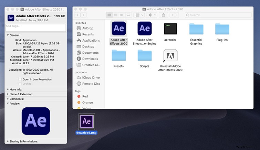Click the Ae icon in Info window header

[x=11, y=18]
